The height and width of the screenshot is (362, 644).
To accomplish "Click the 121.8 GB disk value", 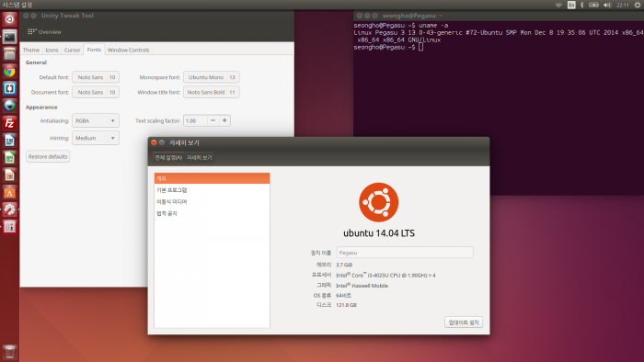I will pyautogui.click(x=346, y=305).
